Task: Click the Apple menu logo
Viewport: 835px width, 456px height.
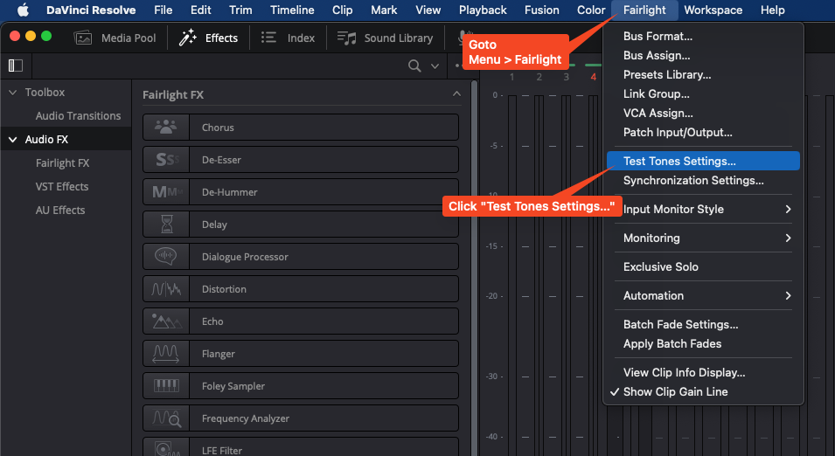Action: pos(23,10)
